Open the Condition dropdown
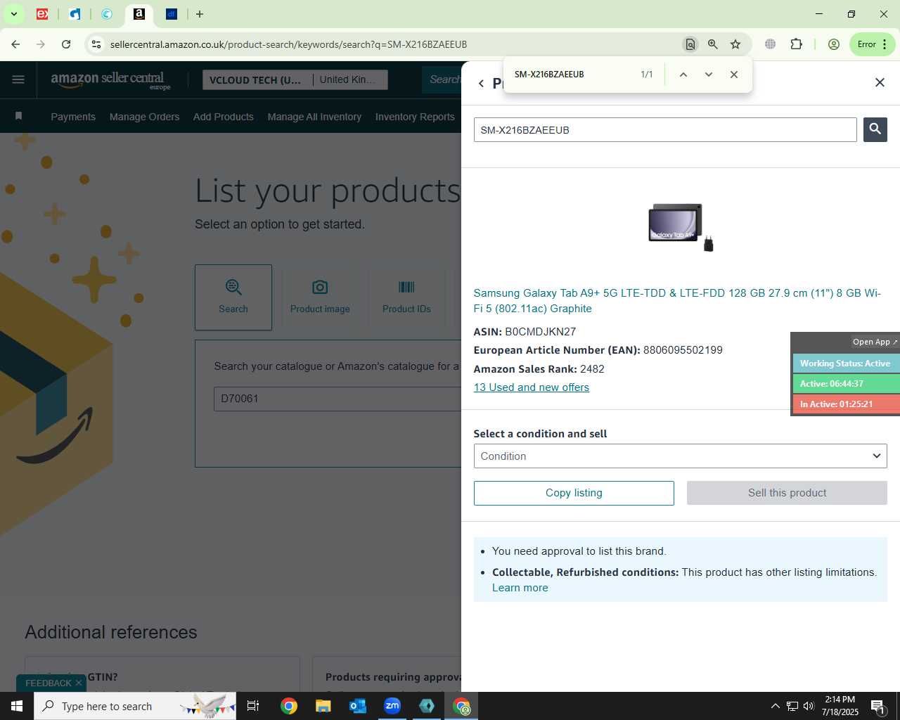Viewport: 900px width, 720px height. [680, 456]
